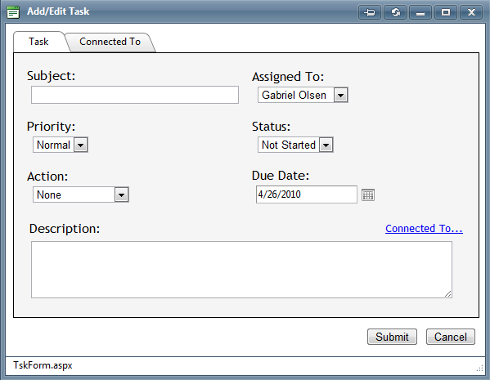Select the Task tab
The height and width of the screenshot is (380, 490).
point(38,42)
